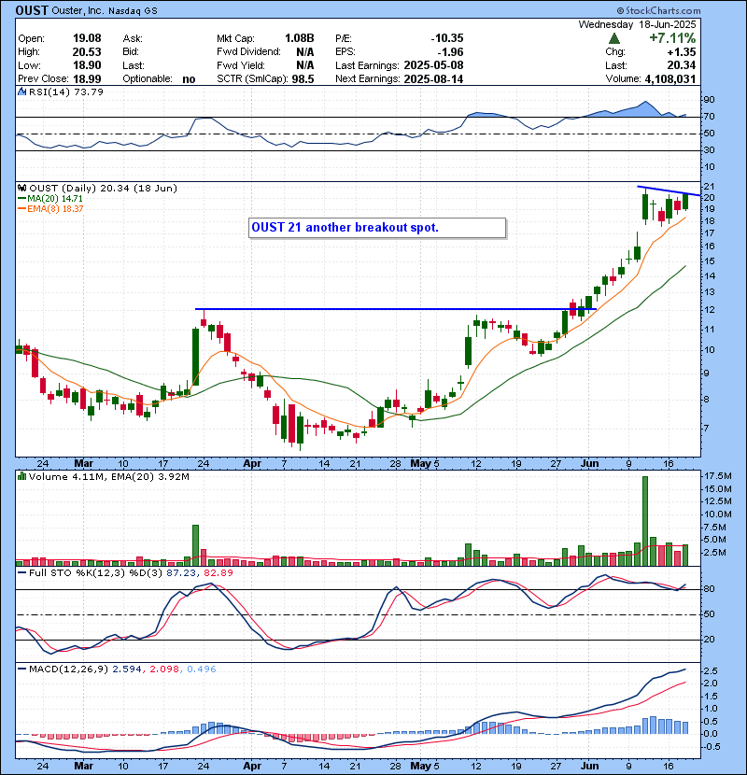Click the P/E value -10.35
747x775 pixels.
[447, 38]
